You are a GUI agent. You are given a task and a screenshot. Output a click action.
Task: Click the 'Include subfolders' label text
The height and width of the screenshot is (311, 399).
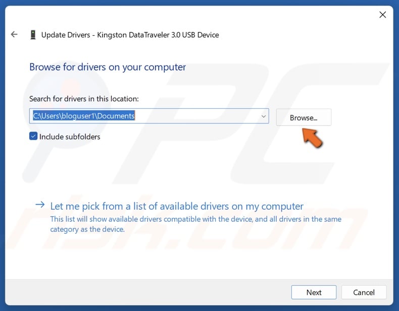click(x=70, y=137)
